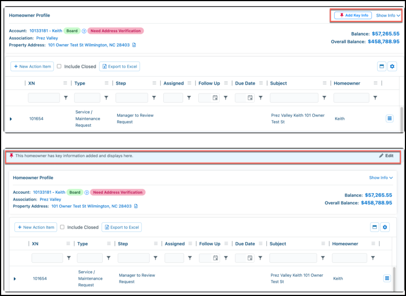Click the Step filter input in top grid

132,98
